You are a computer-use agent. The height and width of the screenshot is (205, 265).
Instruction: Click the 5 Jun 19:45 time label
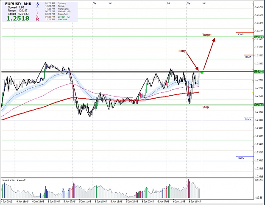point(117,202)
